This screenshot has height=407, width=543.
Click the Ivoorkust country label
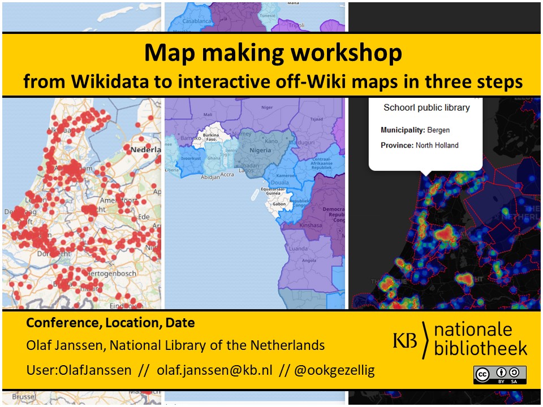click(x=191, y=158)
